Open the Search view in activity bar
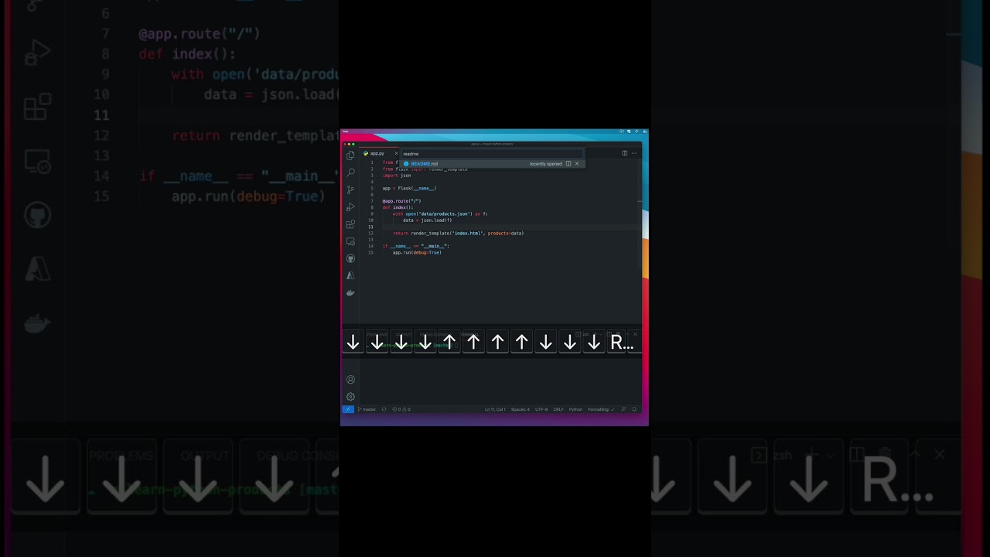 point(350,173)
